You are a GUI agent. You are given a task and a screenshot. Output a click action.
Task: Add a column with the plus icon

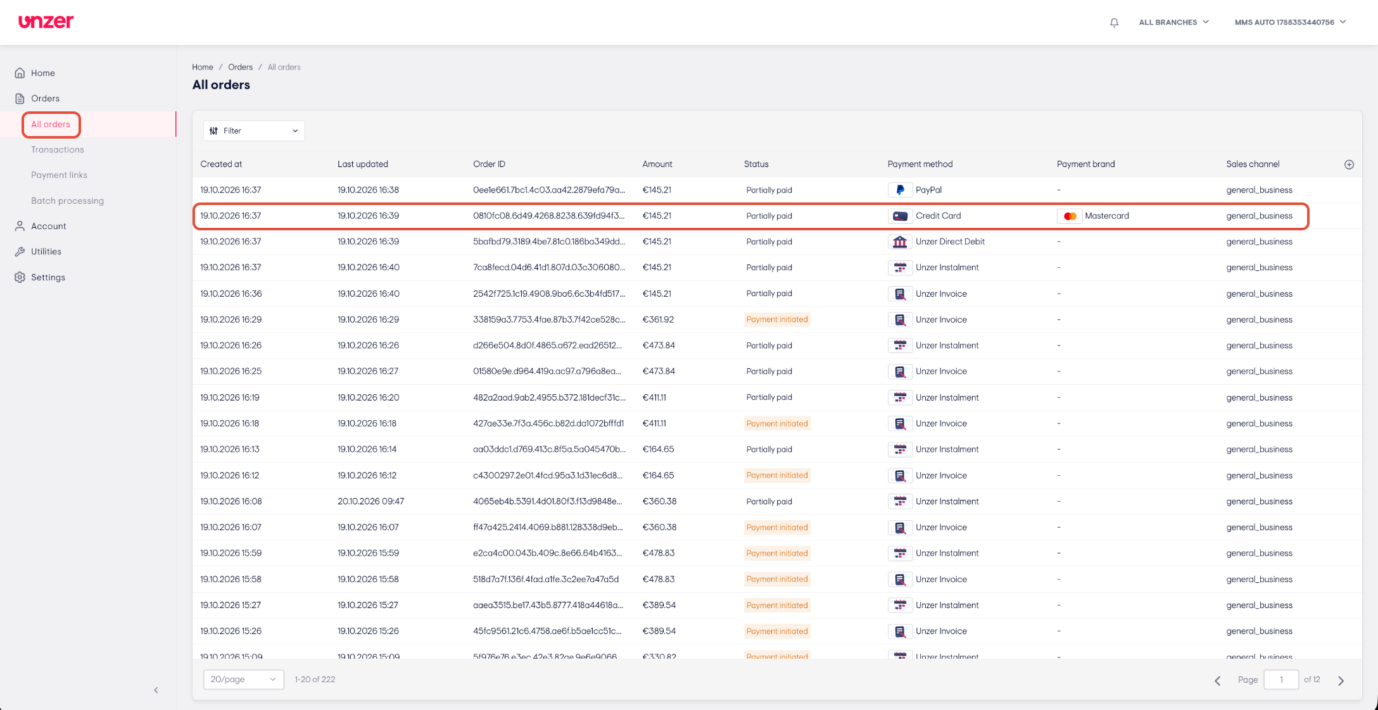pos(1349,165)
